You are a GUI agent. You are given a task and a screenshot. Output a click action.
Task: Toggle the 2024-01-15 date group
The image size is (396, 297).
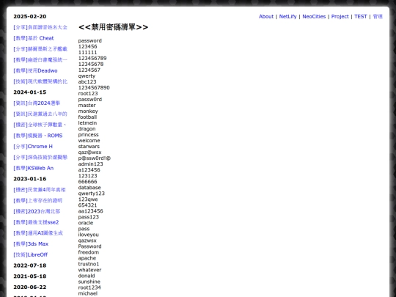pos(30,92)
